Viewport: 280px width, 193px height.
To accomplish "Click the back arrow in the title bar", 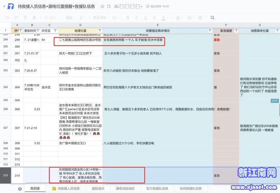I will [x=4, y=6].
